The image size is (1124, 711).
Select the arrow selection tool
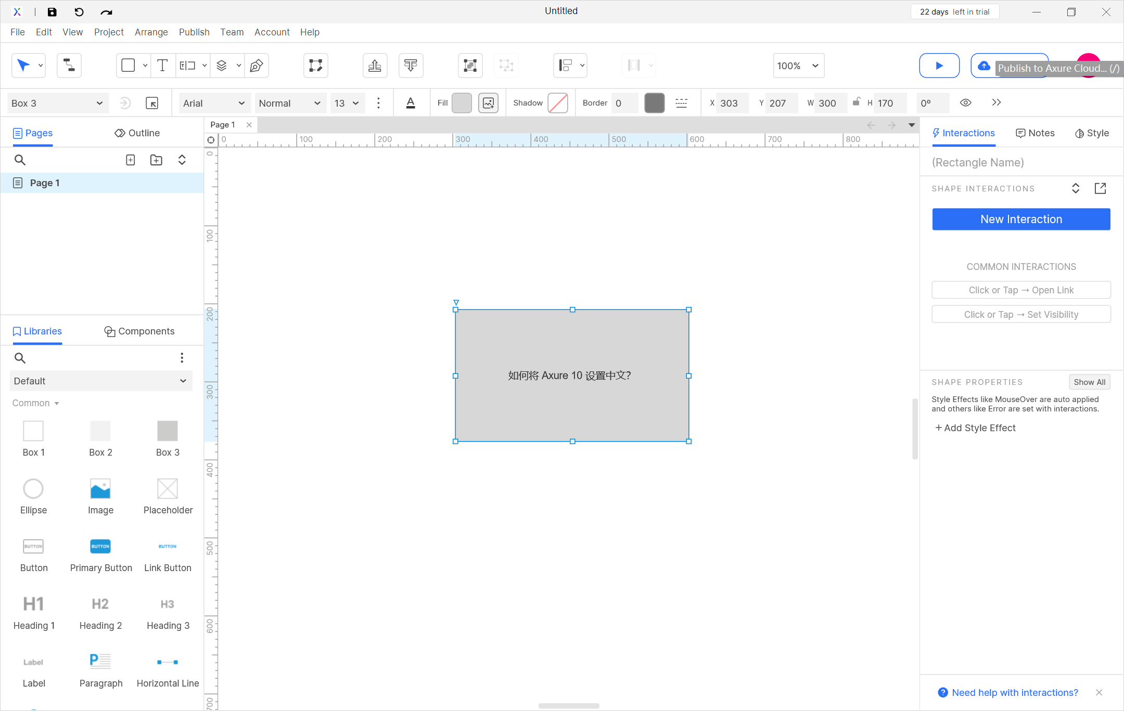point(23,66)
